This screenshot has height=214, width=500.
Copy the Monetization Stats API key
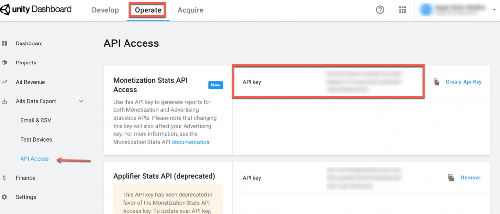tap(436, 82)
